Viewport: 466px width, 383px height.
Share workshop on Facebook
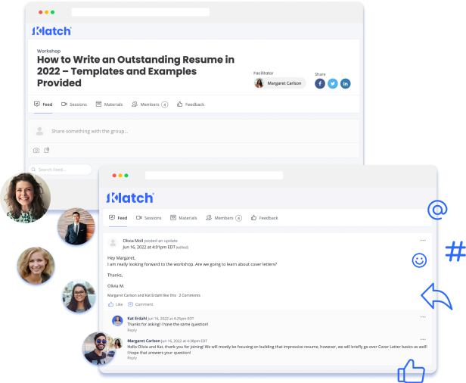click(x=320, y=83)
